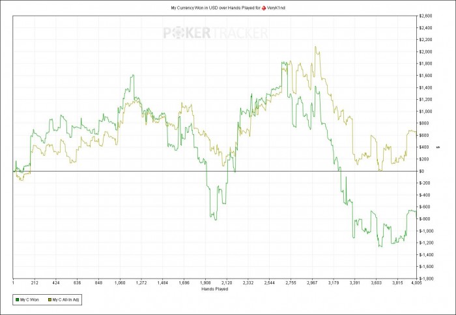The image size is (456, 315).
Task: Click the olive My C All-In Adj legend swatch
Action: pyautogui.click(x=49, y=299)
